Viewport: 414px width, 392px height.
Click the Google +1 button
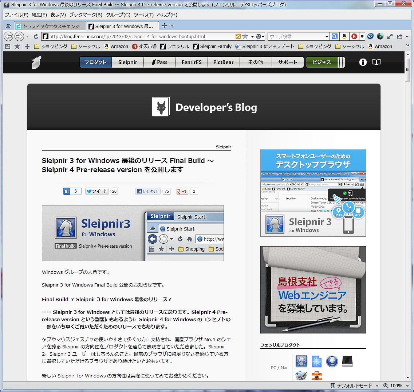coord(182,191)
